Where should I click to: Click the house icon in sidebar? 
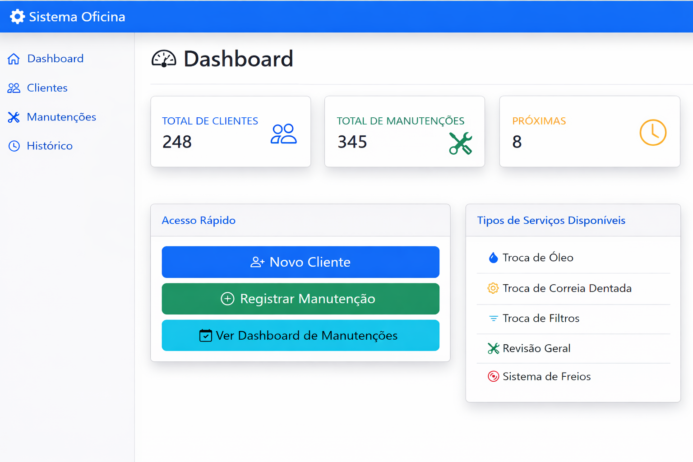(14, 59)
